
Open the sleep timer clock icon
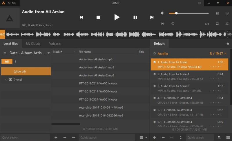tap(173, 24)
